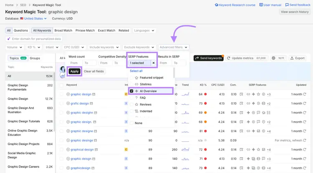Screen dimensions: 313x173
Task: Show +4 more SERP features for 'graphic designe'
Action: coord(269,131)
